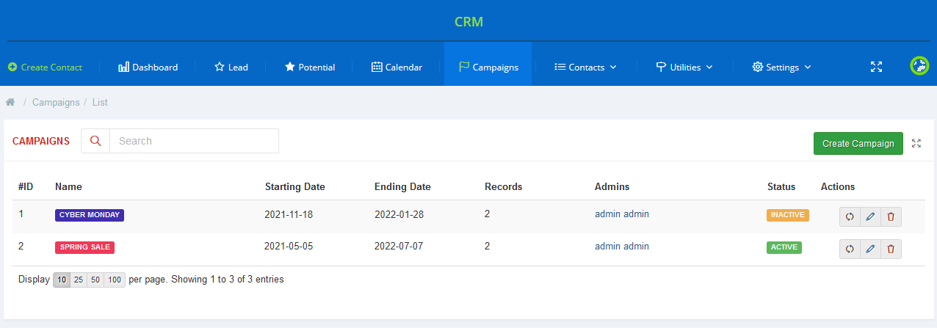The image size is (937, 328).
Task: Click the INACTIVE status badge
Action: [x=788, y=215]
